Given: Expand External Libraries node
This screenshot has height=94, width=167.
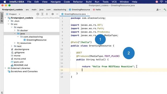Looking at the screenshot, I should (x=5, y=68).
